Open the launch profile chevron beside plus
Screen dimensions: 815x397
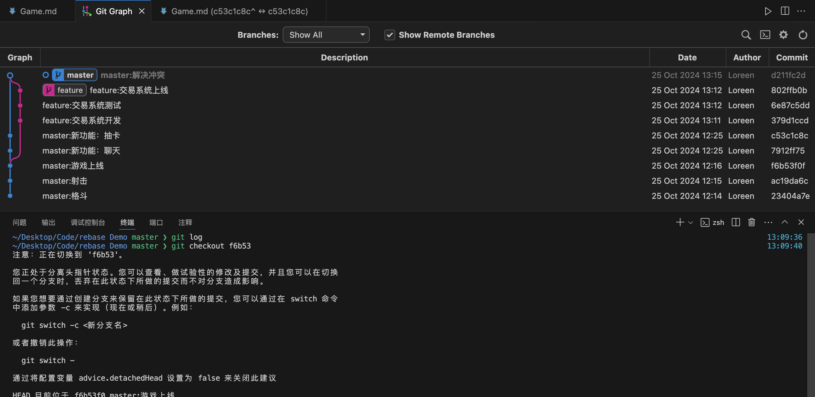click(x=691, y=222)
